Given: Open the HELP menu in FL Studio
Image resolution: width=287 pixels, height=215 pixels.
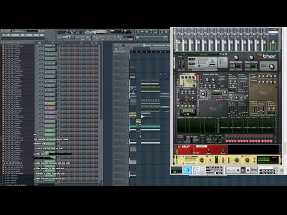Looking at the screenshot, I should 42,35.
